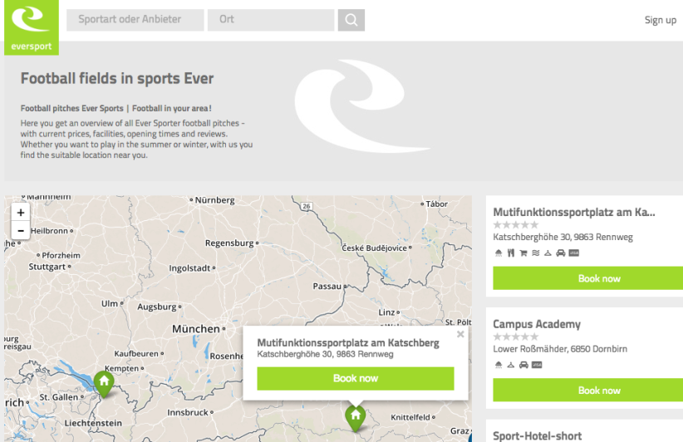Book now for Campus Academy
683x442 pixels.
coord(588,390)
